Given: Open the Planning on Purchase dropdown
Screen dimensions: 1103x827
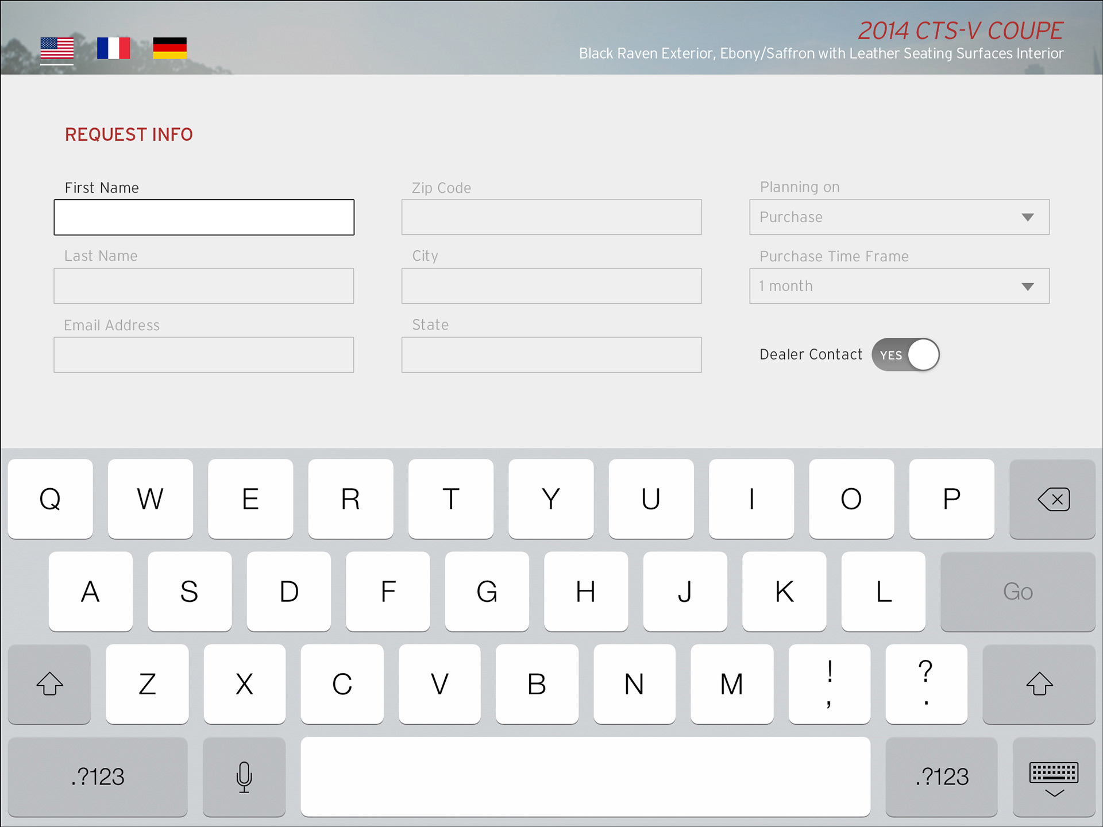Looking at the screenshot, I should [x=899, y=217].
